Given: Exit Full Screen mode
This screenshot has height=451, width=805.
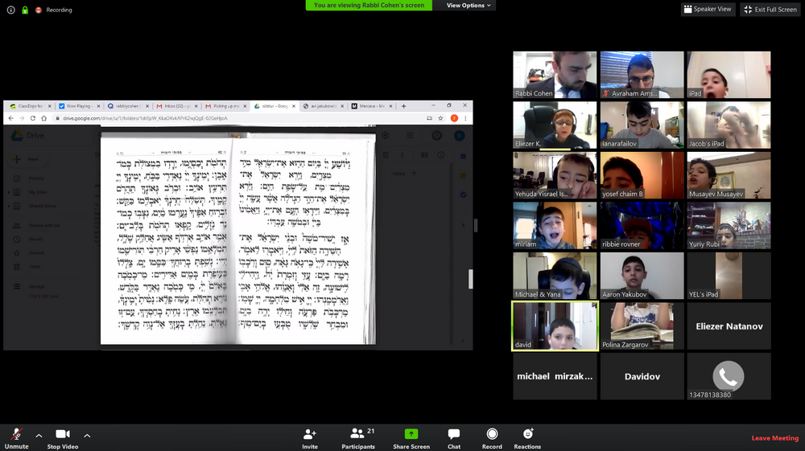Looking at the screenshot, I should coord(770,9).
